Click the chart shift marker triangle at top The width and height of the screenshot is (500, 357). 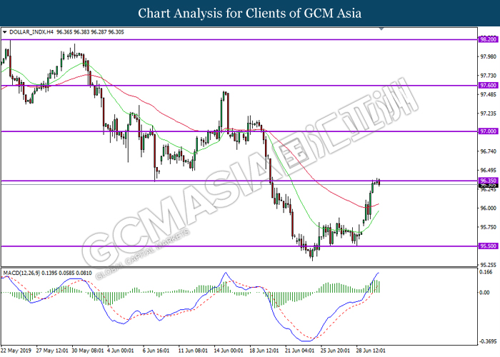coord(381,29)
